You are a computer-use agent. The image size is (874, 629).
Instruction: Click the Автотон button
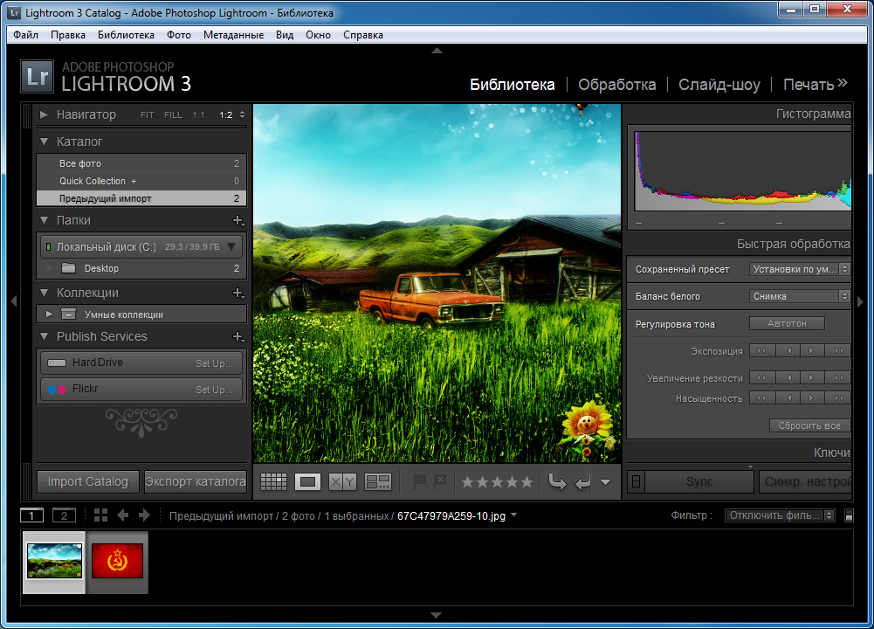(x=787, y=323)
